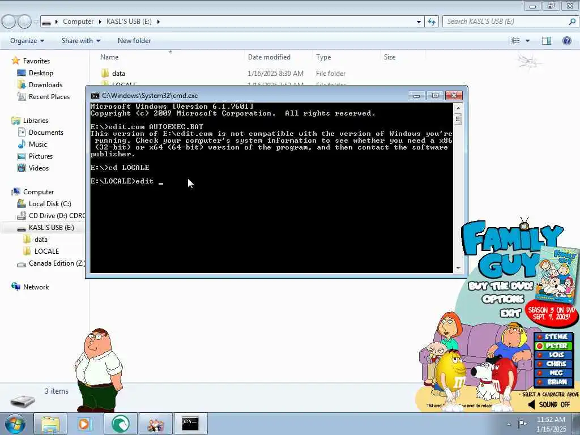Sort by the Type column header
This screenshot has height=435, width=580.
(x=323, y=57)
